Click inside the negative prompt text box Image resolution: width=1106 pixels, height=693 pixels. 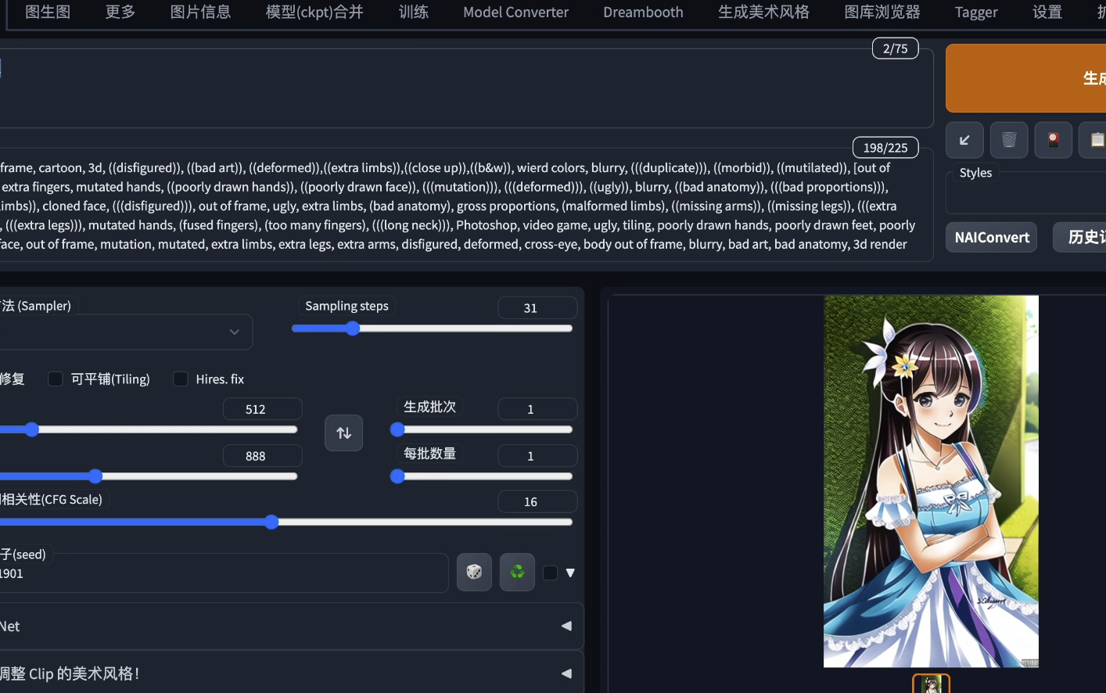[466, 205]
